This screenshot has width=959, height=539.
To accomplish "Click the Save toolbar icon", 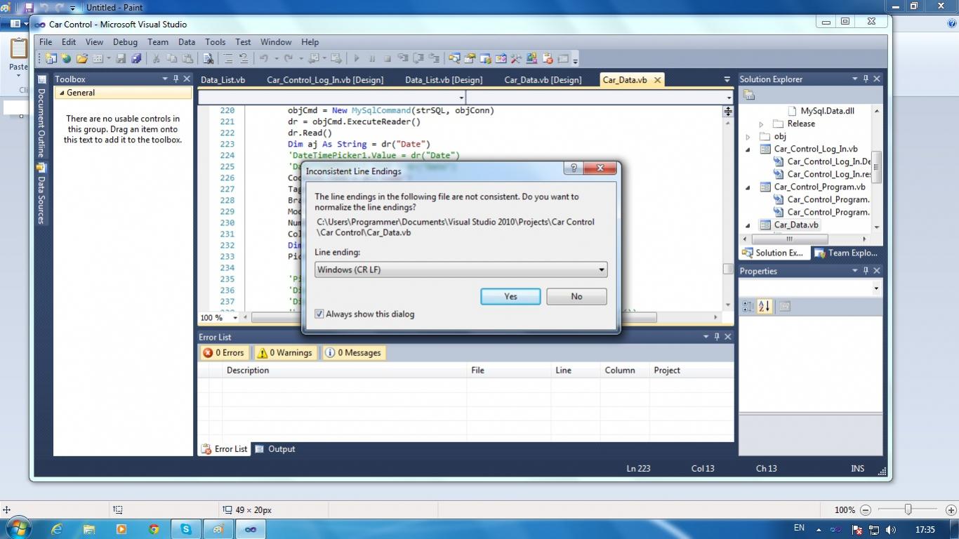I will click(121, 58).
